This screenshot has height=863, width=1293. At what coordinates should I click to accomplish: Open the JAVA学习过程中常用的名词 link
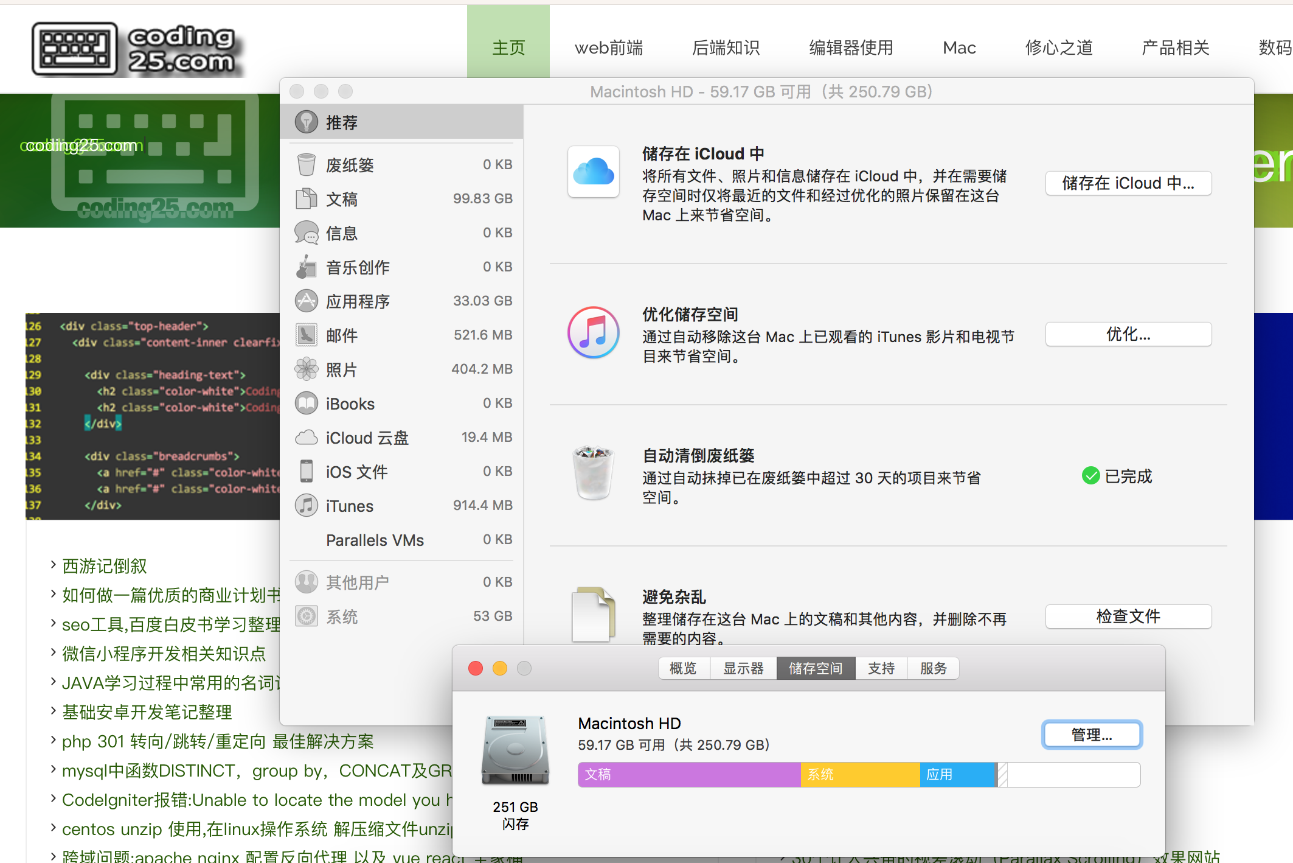(171, 683)
